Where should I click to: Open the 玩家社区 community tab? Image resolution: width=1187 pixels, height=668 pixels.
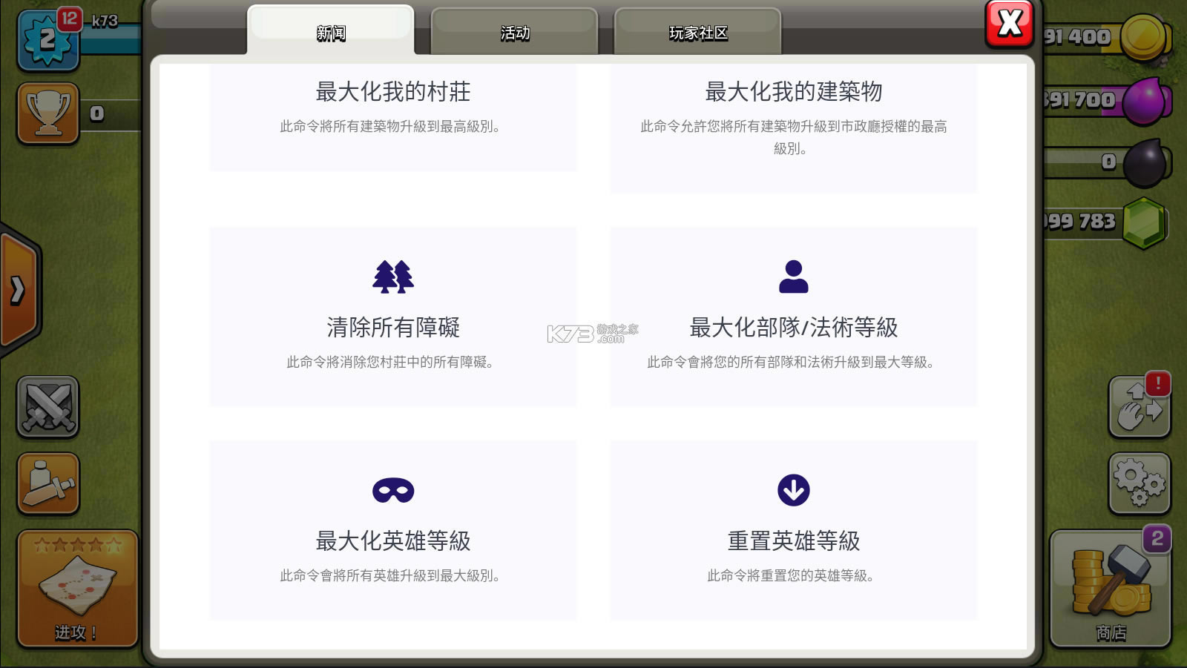coord(697,33)
